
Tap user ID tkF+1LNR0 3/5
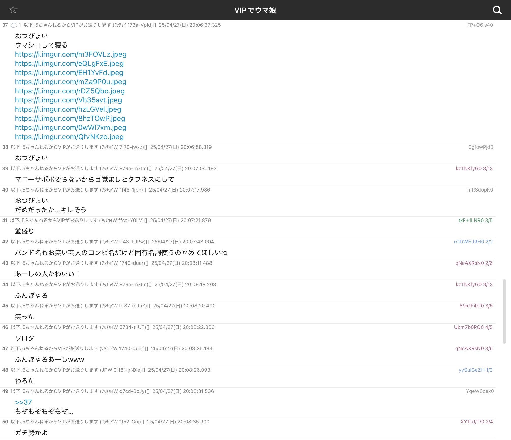coord(475,220)
